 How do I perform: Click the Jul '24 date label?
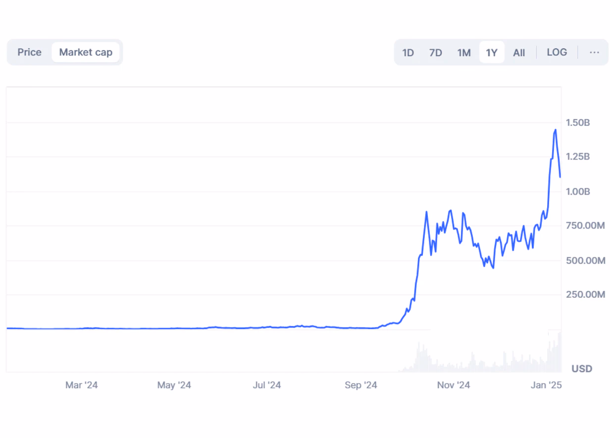click(267, 385)
